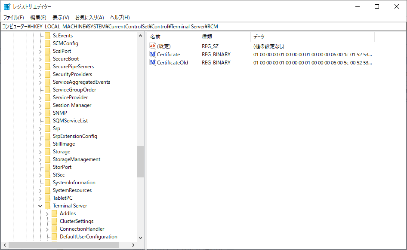Click the StillImage folder icon
The width and height of the screenshot is (407, 250).
coord(47,144)
